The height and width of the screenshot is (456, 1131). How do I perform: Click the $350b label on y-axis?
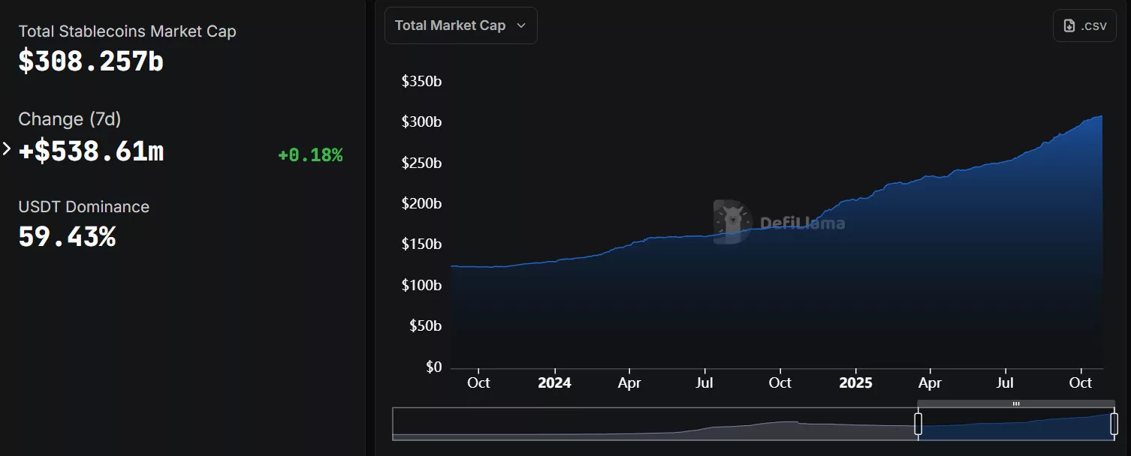[421, 81]
